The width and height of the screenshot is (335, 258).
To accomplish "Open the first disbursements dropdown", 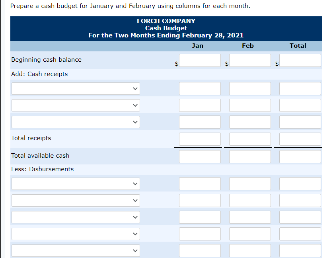I will 76,184.
